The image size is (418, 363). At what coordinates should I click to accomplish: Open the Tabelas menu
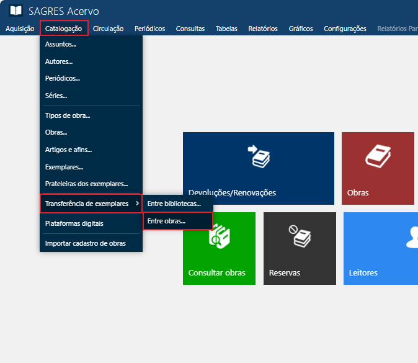226,29
